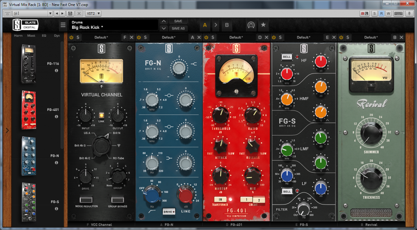This screenshot has height=230, width=417.
Task: Select the FG-401 module thumbnail in the browser
Action: (29, 110)
